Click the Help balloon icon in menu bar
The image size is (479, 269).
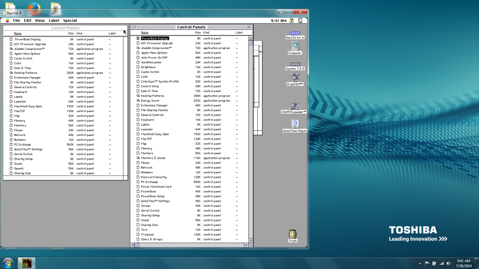coord(291,21)
